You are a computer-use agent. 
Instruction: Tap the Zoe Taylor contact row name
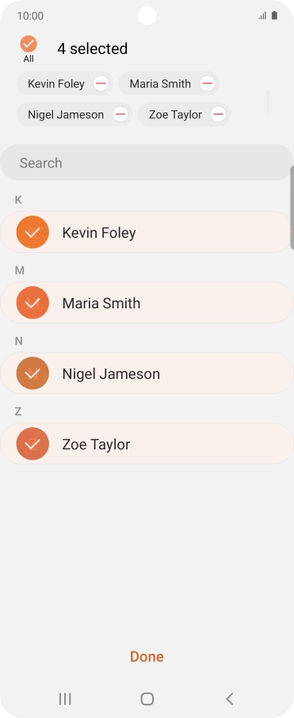(96, 444)
